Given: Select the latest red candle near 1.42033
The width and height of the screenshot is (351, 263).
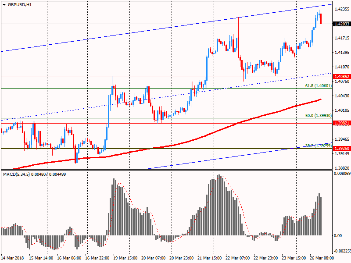Looking at the screenshot, I should [x=321, y=18].
